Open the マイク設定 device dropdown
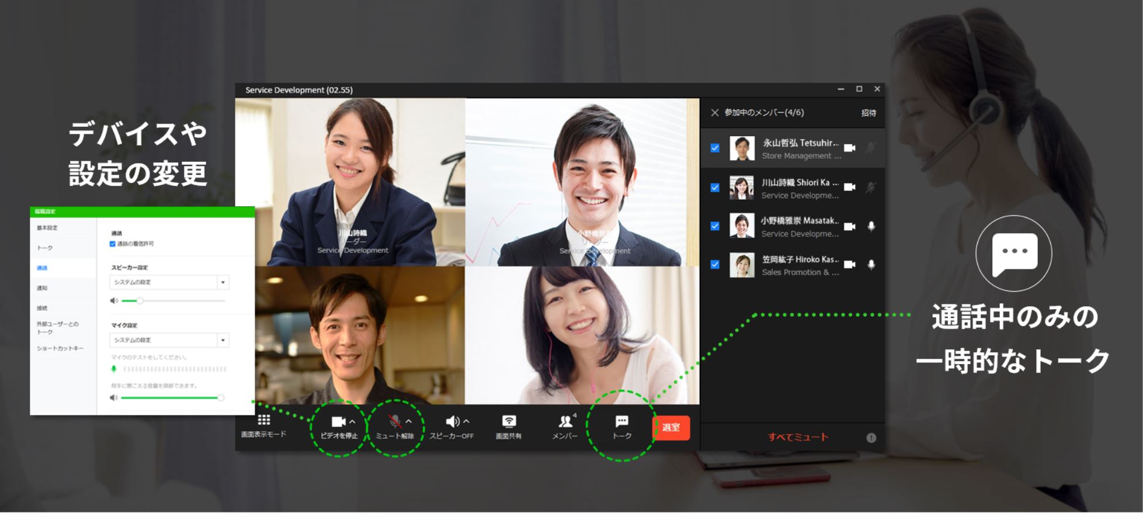1143x513 pixels. pos(223,340)
